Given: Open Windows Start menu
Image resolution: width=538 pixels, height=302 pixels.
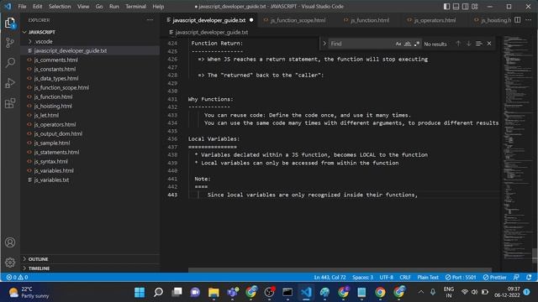Looking at the screenshot, I should pyautogui.click(x=140, y=292).
